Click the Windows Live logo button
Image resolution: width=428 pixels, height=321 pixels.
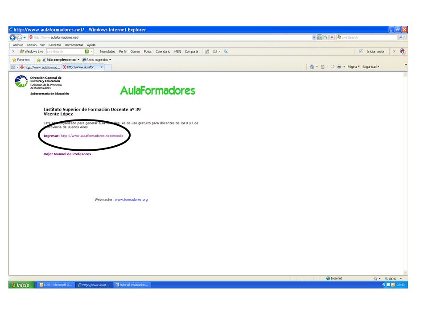coord(32,51)
